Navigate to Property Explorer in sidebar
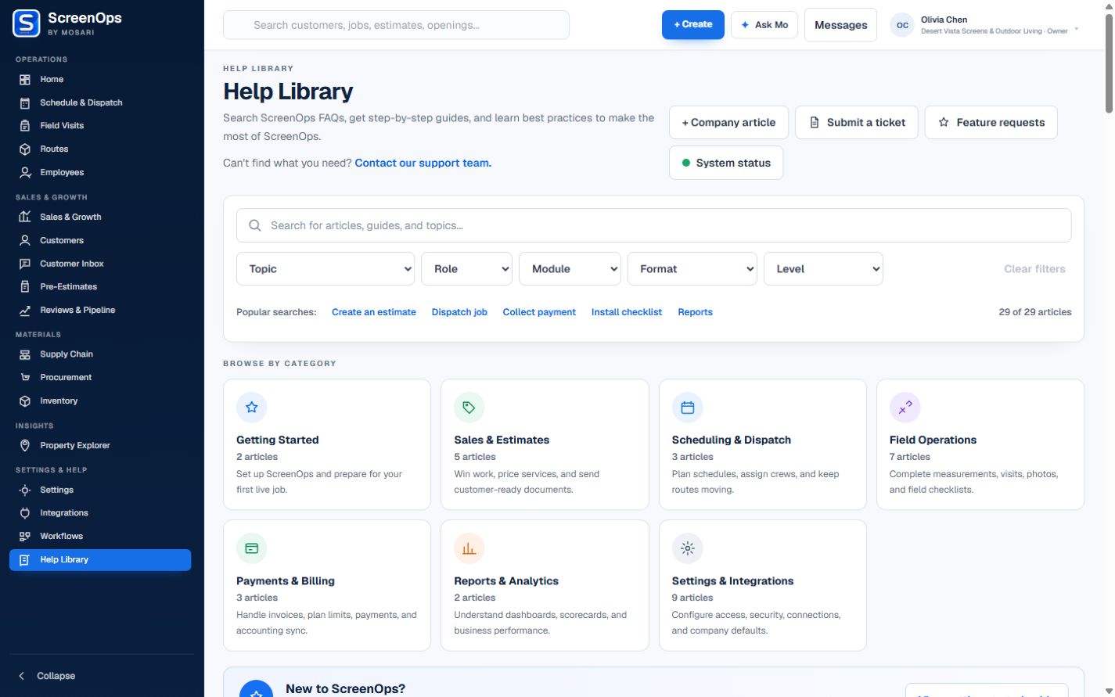Image resolution: width=1115 pixels, height=697 pixels. tap(100, 446)
